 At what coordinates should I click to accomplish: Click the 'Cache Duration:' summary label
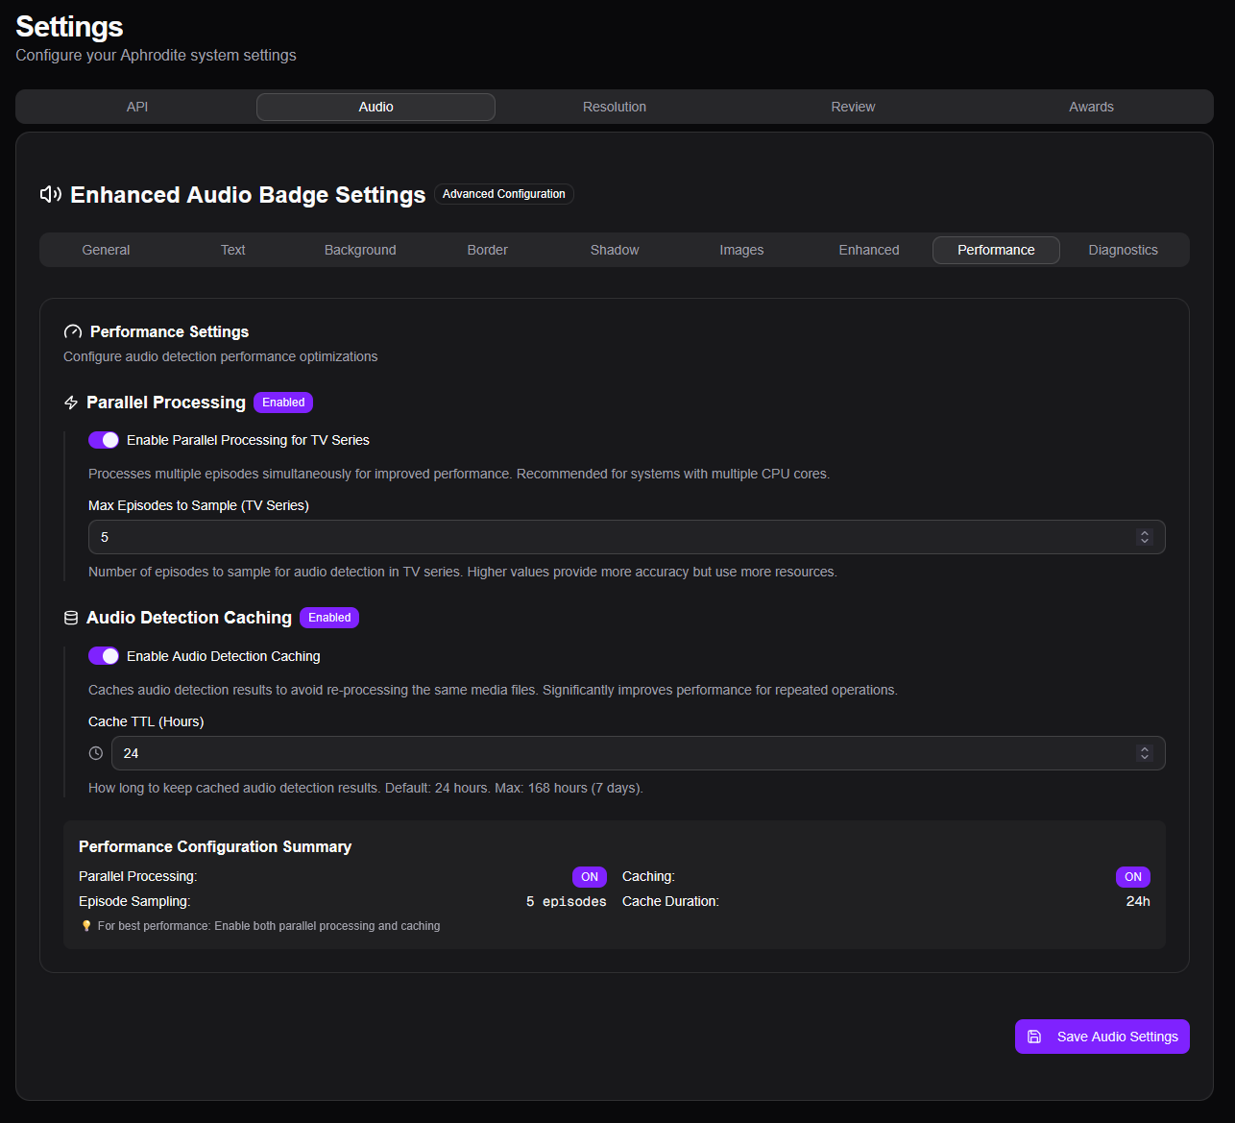(670, 901)
